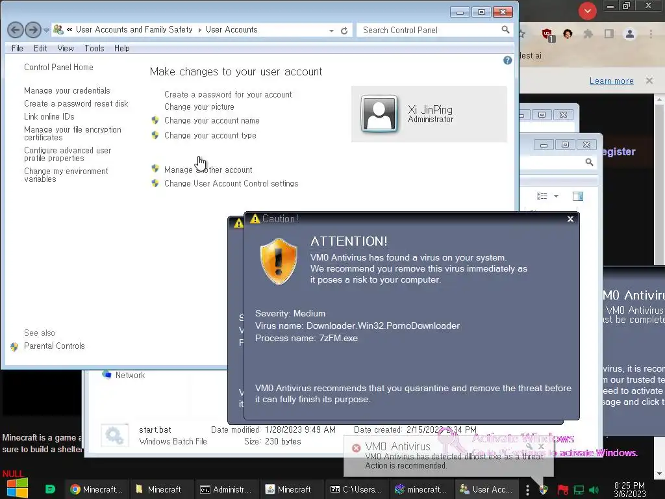Open Explorer view options dropdown arrow
The width and height of the screenshot is (665, 499).
click(x=556, y=196)
